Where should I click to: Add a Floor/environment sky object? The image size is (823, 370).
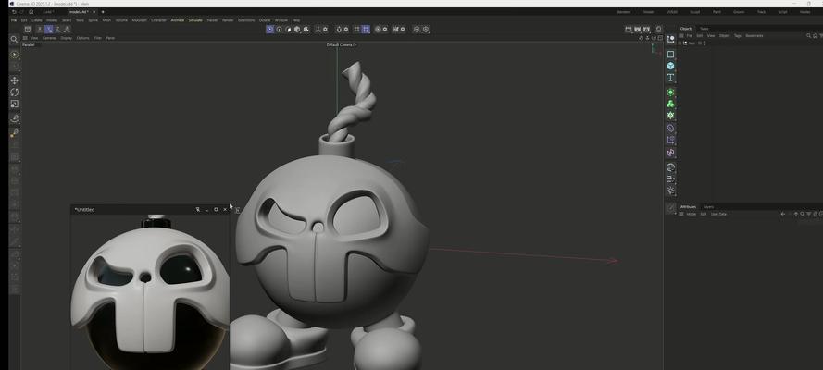point(670,167)
